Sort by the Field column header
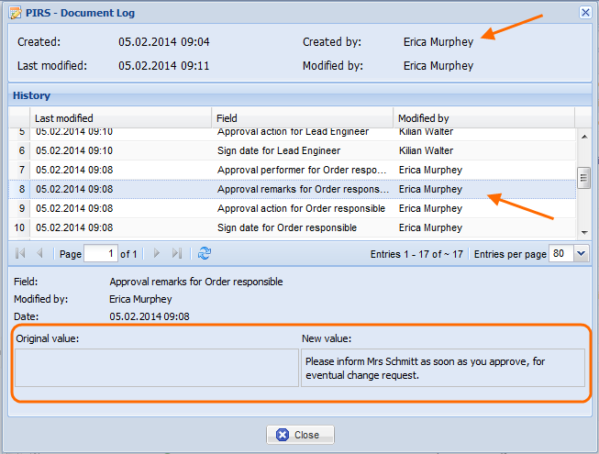599x454 pixels. [303, 118]
